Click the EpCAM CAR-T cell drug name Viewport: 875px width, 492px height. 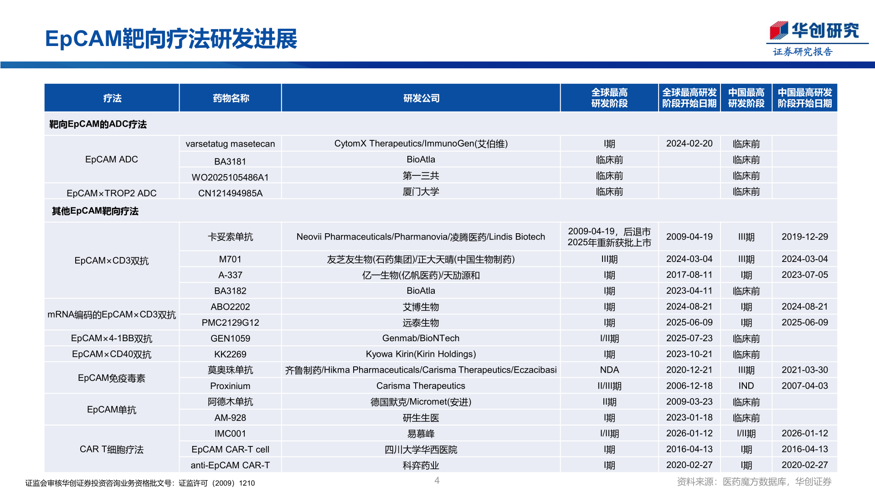coord(231,449)
